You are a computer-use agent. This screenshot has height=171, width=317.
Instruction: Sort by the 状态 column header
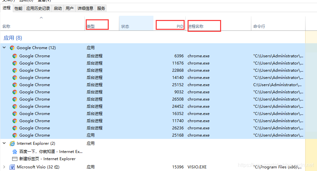click(136, 23)
